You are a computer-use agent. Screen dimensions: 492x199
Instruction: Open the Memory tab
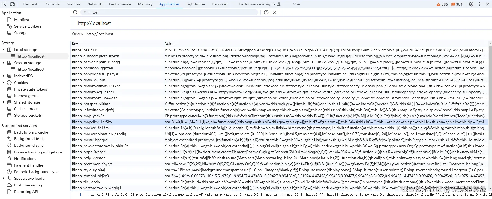point(145,4)
